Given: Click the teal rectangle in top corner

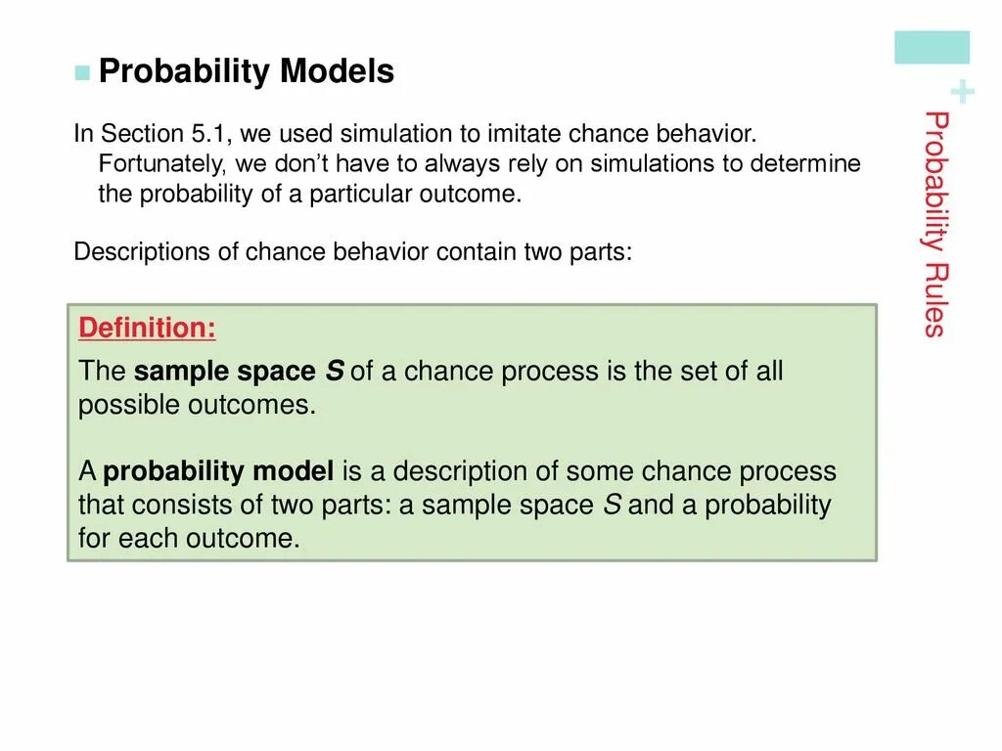Looking at the screenshot, I should (932, 47).
